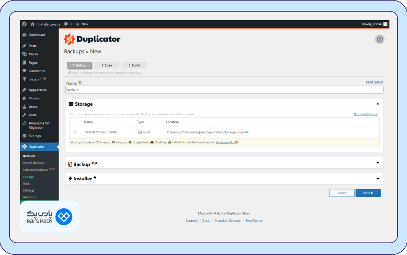Image resolution: width=407 pixels, height=255 pixels.
Task: Switch to the 2 Scan step tab
Action: click(107, 65)
